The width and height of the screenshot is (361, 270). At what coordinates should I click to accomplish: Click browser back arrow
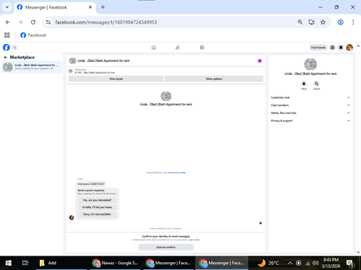click(8, 22)
